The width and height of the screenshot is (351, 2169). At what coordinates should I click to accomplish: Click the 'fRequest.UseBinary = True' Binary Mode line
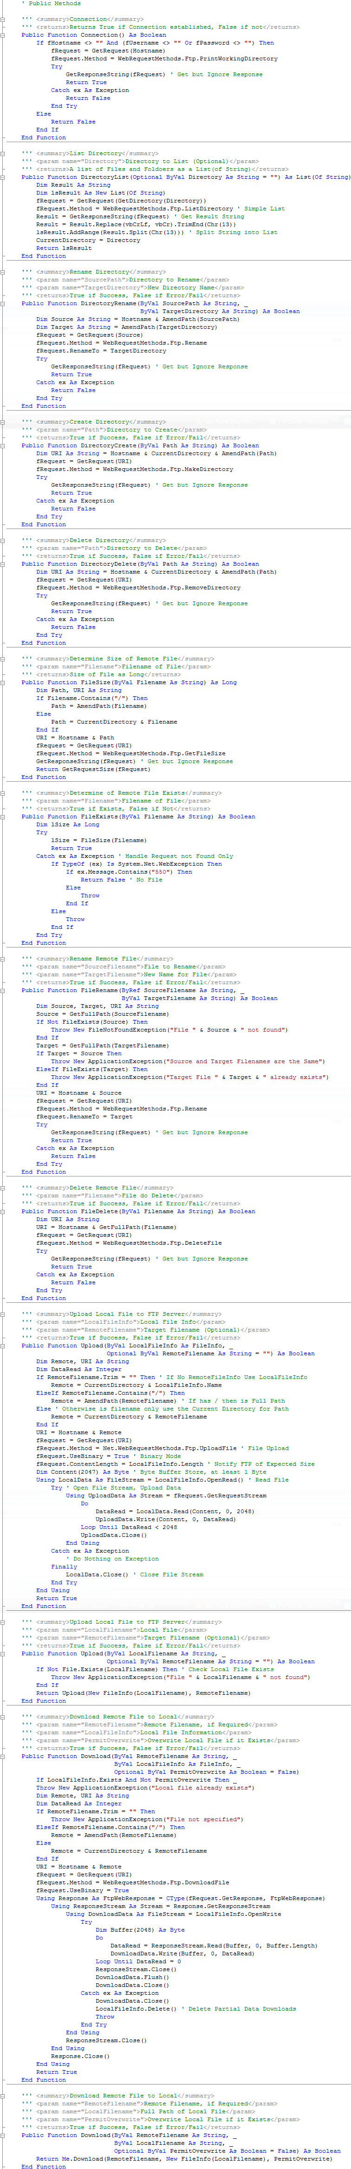tap(110, 1456)
